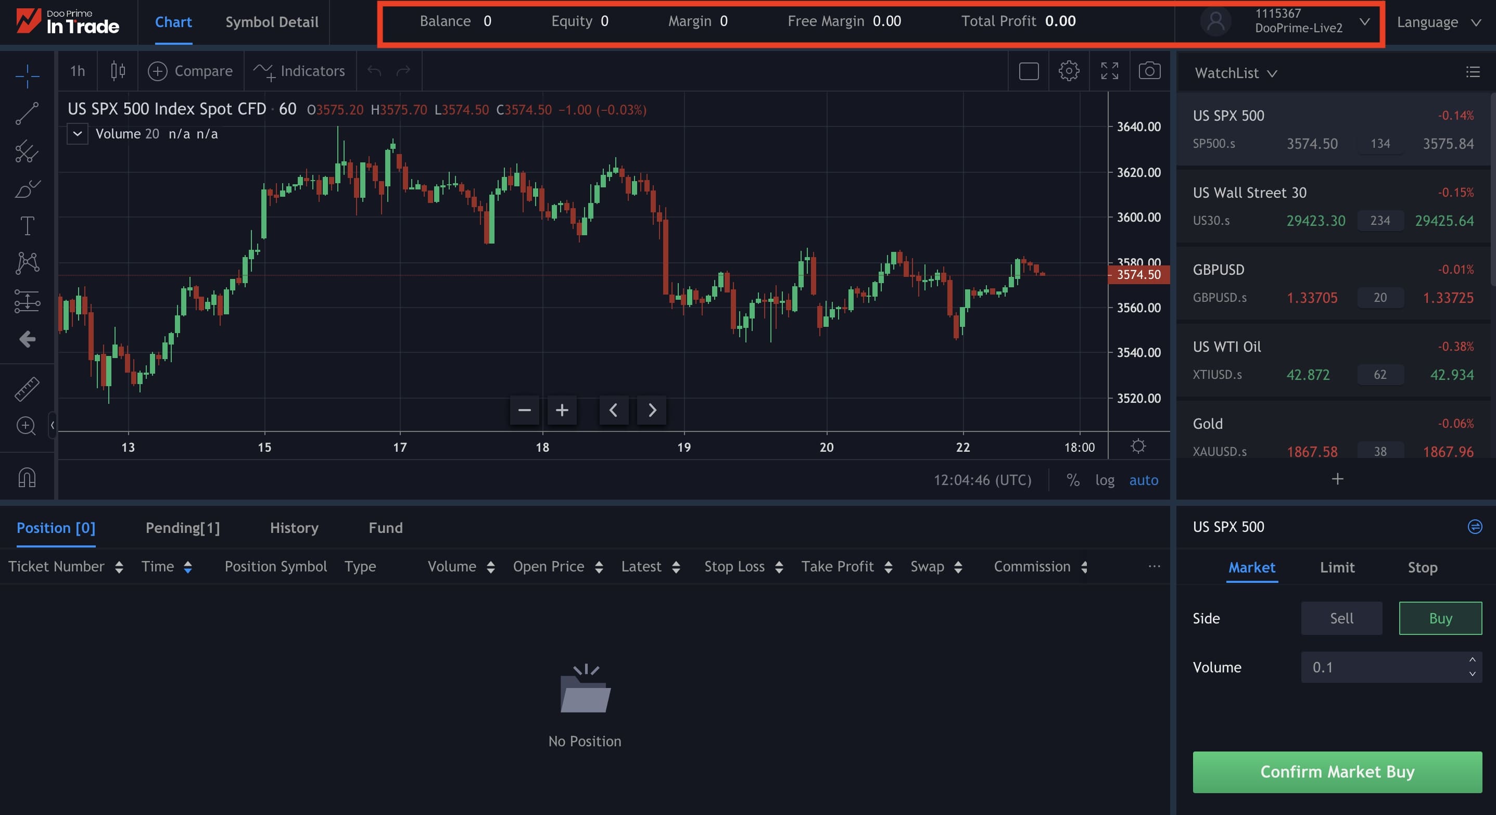Select US Wall Street 30 in watchlist
The height and width of the screenshot is (815, 1496).
1333,206
